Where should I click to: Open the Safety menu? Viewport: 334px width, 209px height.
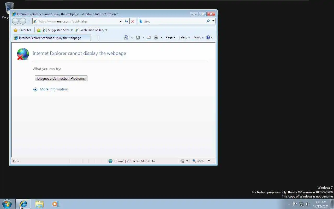[x=184, y=37]
